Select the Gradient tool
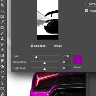The image size is (96, 96). pos(2,55)
